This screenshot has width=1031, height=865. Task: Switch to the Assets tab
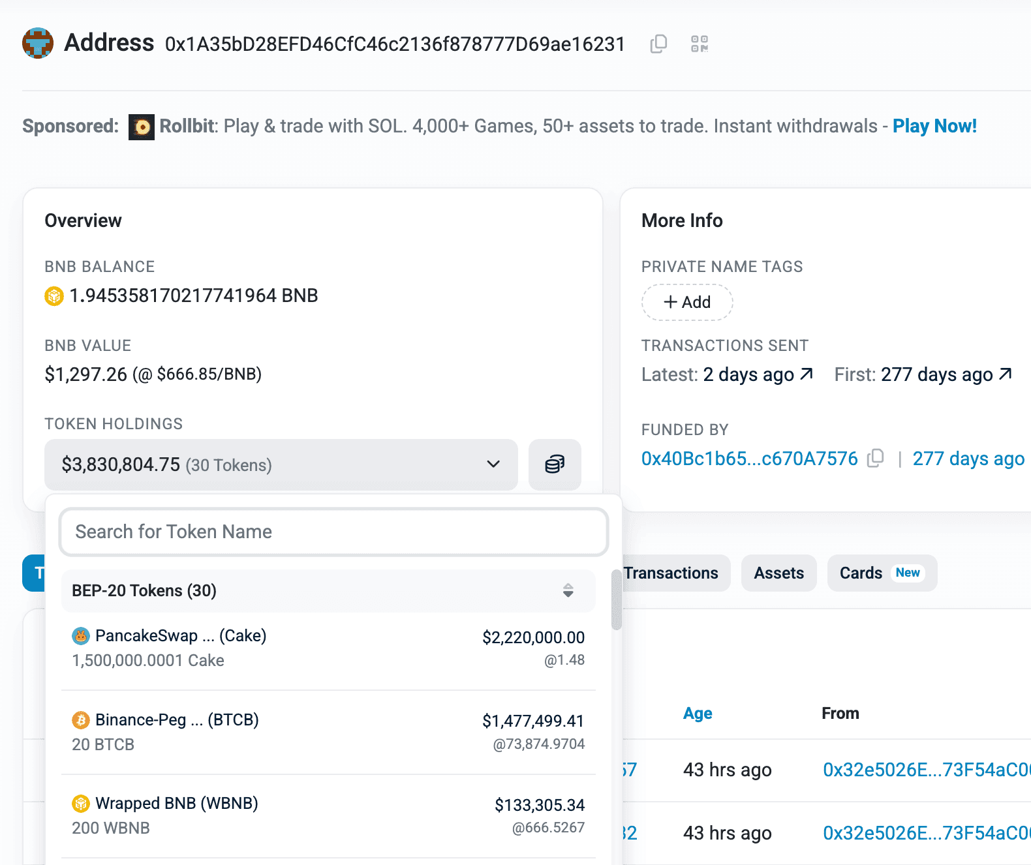[778, 573]
